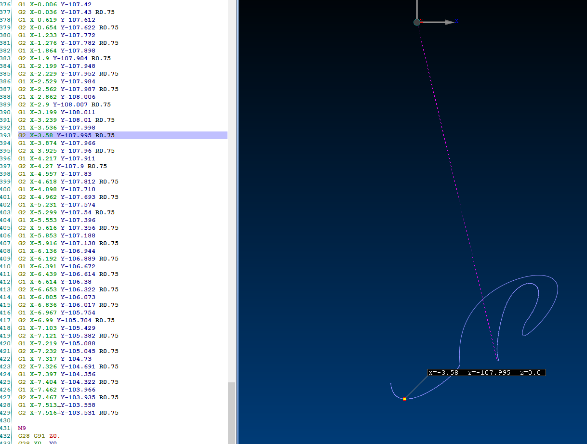Click line number 400 in the gutter
Screen dimensions: 587x444
click(6, 189)
